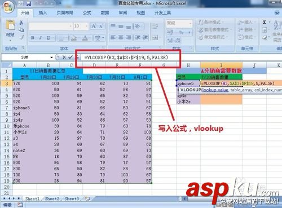Toggle Top Align in alignment group
This screenshot has height=208, width=282.
coord(113,26)
